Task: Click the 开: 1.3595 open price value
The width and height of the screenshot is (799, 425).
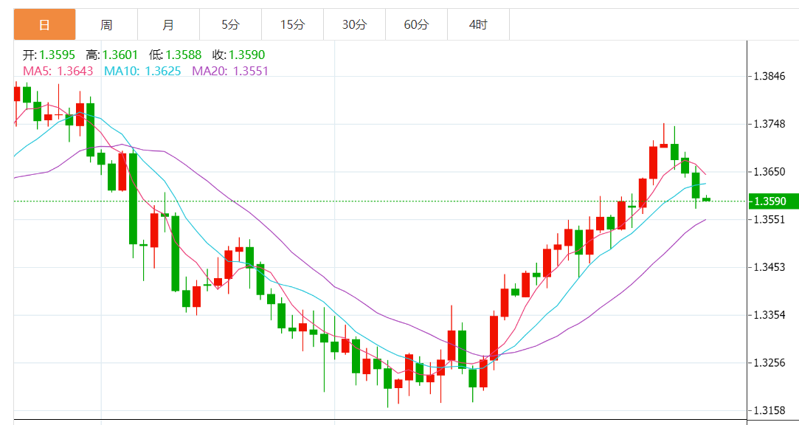Action: [49, 55]
